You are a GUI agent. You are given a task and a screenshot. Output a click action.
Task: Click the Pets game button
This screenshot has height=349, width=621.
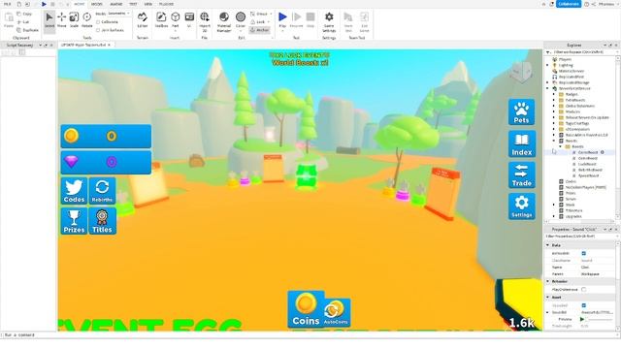521,112
